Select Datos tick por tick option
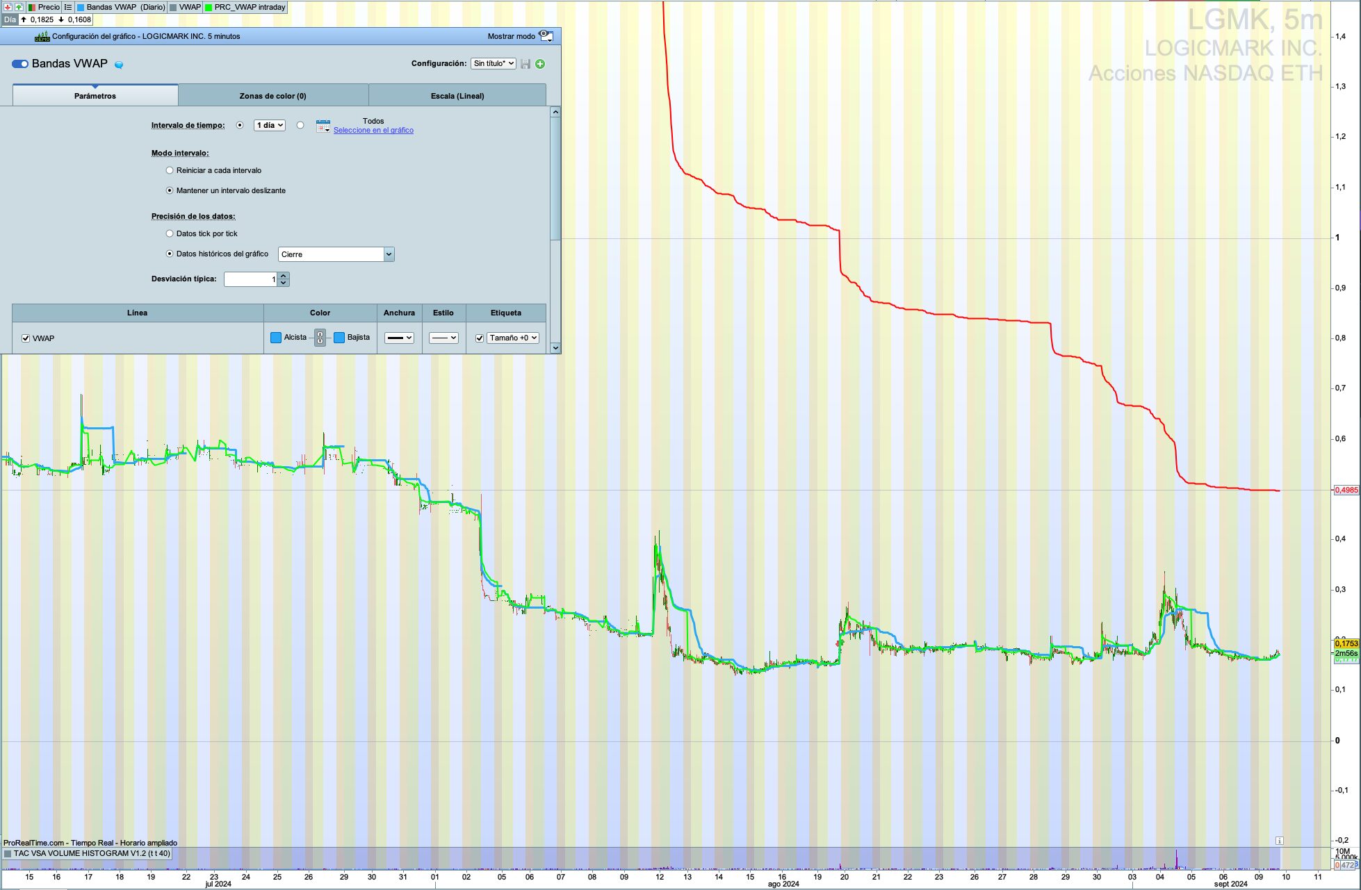The height and width of the screenshot is (890, 1361). pos(170,233)
